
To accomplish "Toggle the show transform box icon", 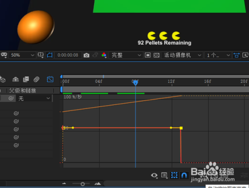I will tap(174, 175).
